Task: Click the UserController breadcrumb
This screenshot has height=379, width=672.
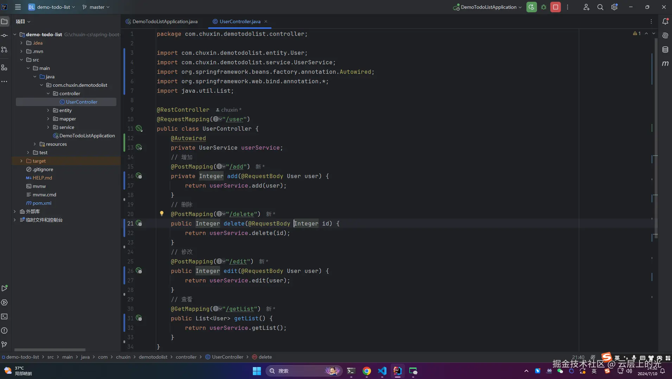Action: pos(228,357)
